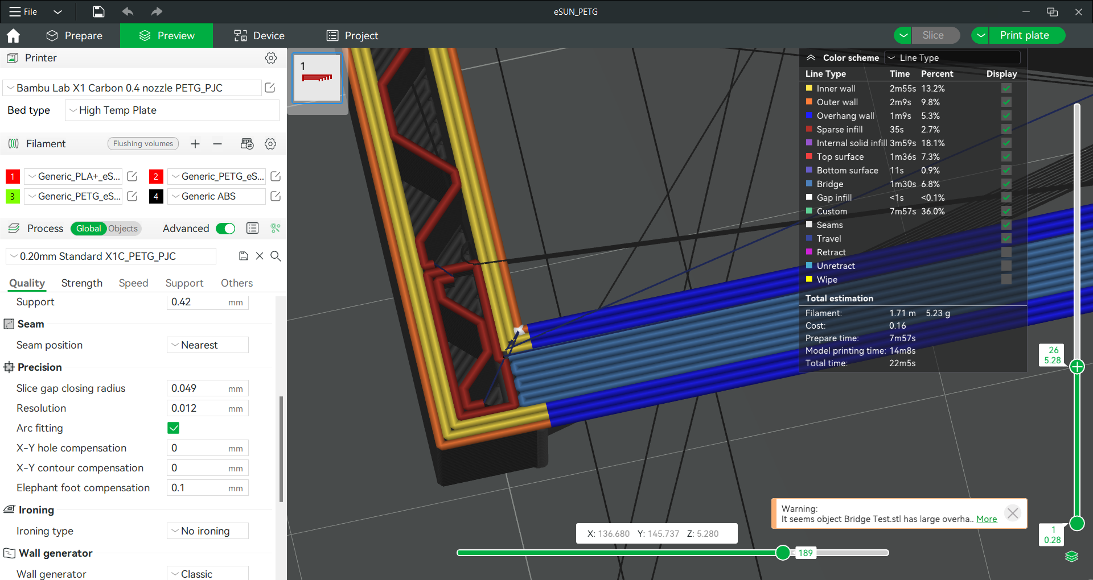Screen dimensions: 1093x580
Task: Disable the Advanced process toggle
Action: click(x=225, y=228)
